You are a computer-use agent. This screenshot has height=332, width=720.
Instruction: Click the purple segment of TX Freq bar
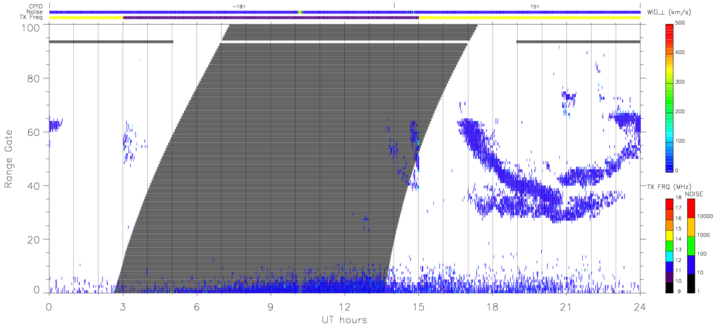[x=271, y=18]
